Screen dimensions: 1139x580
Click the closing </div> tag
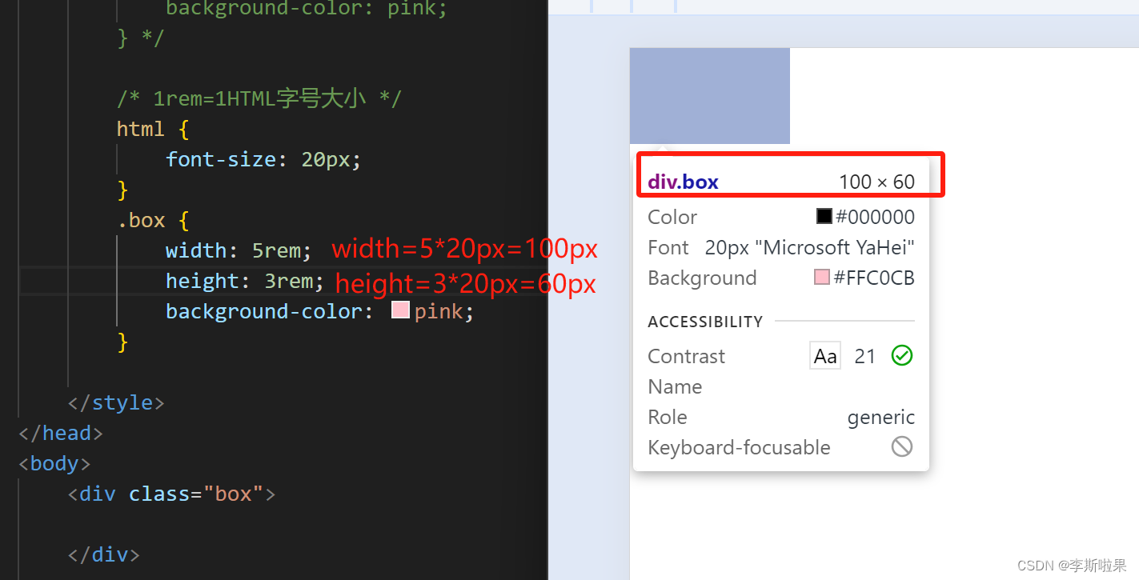[x=104, y=554]
